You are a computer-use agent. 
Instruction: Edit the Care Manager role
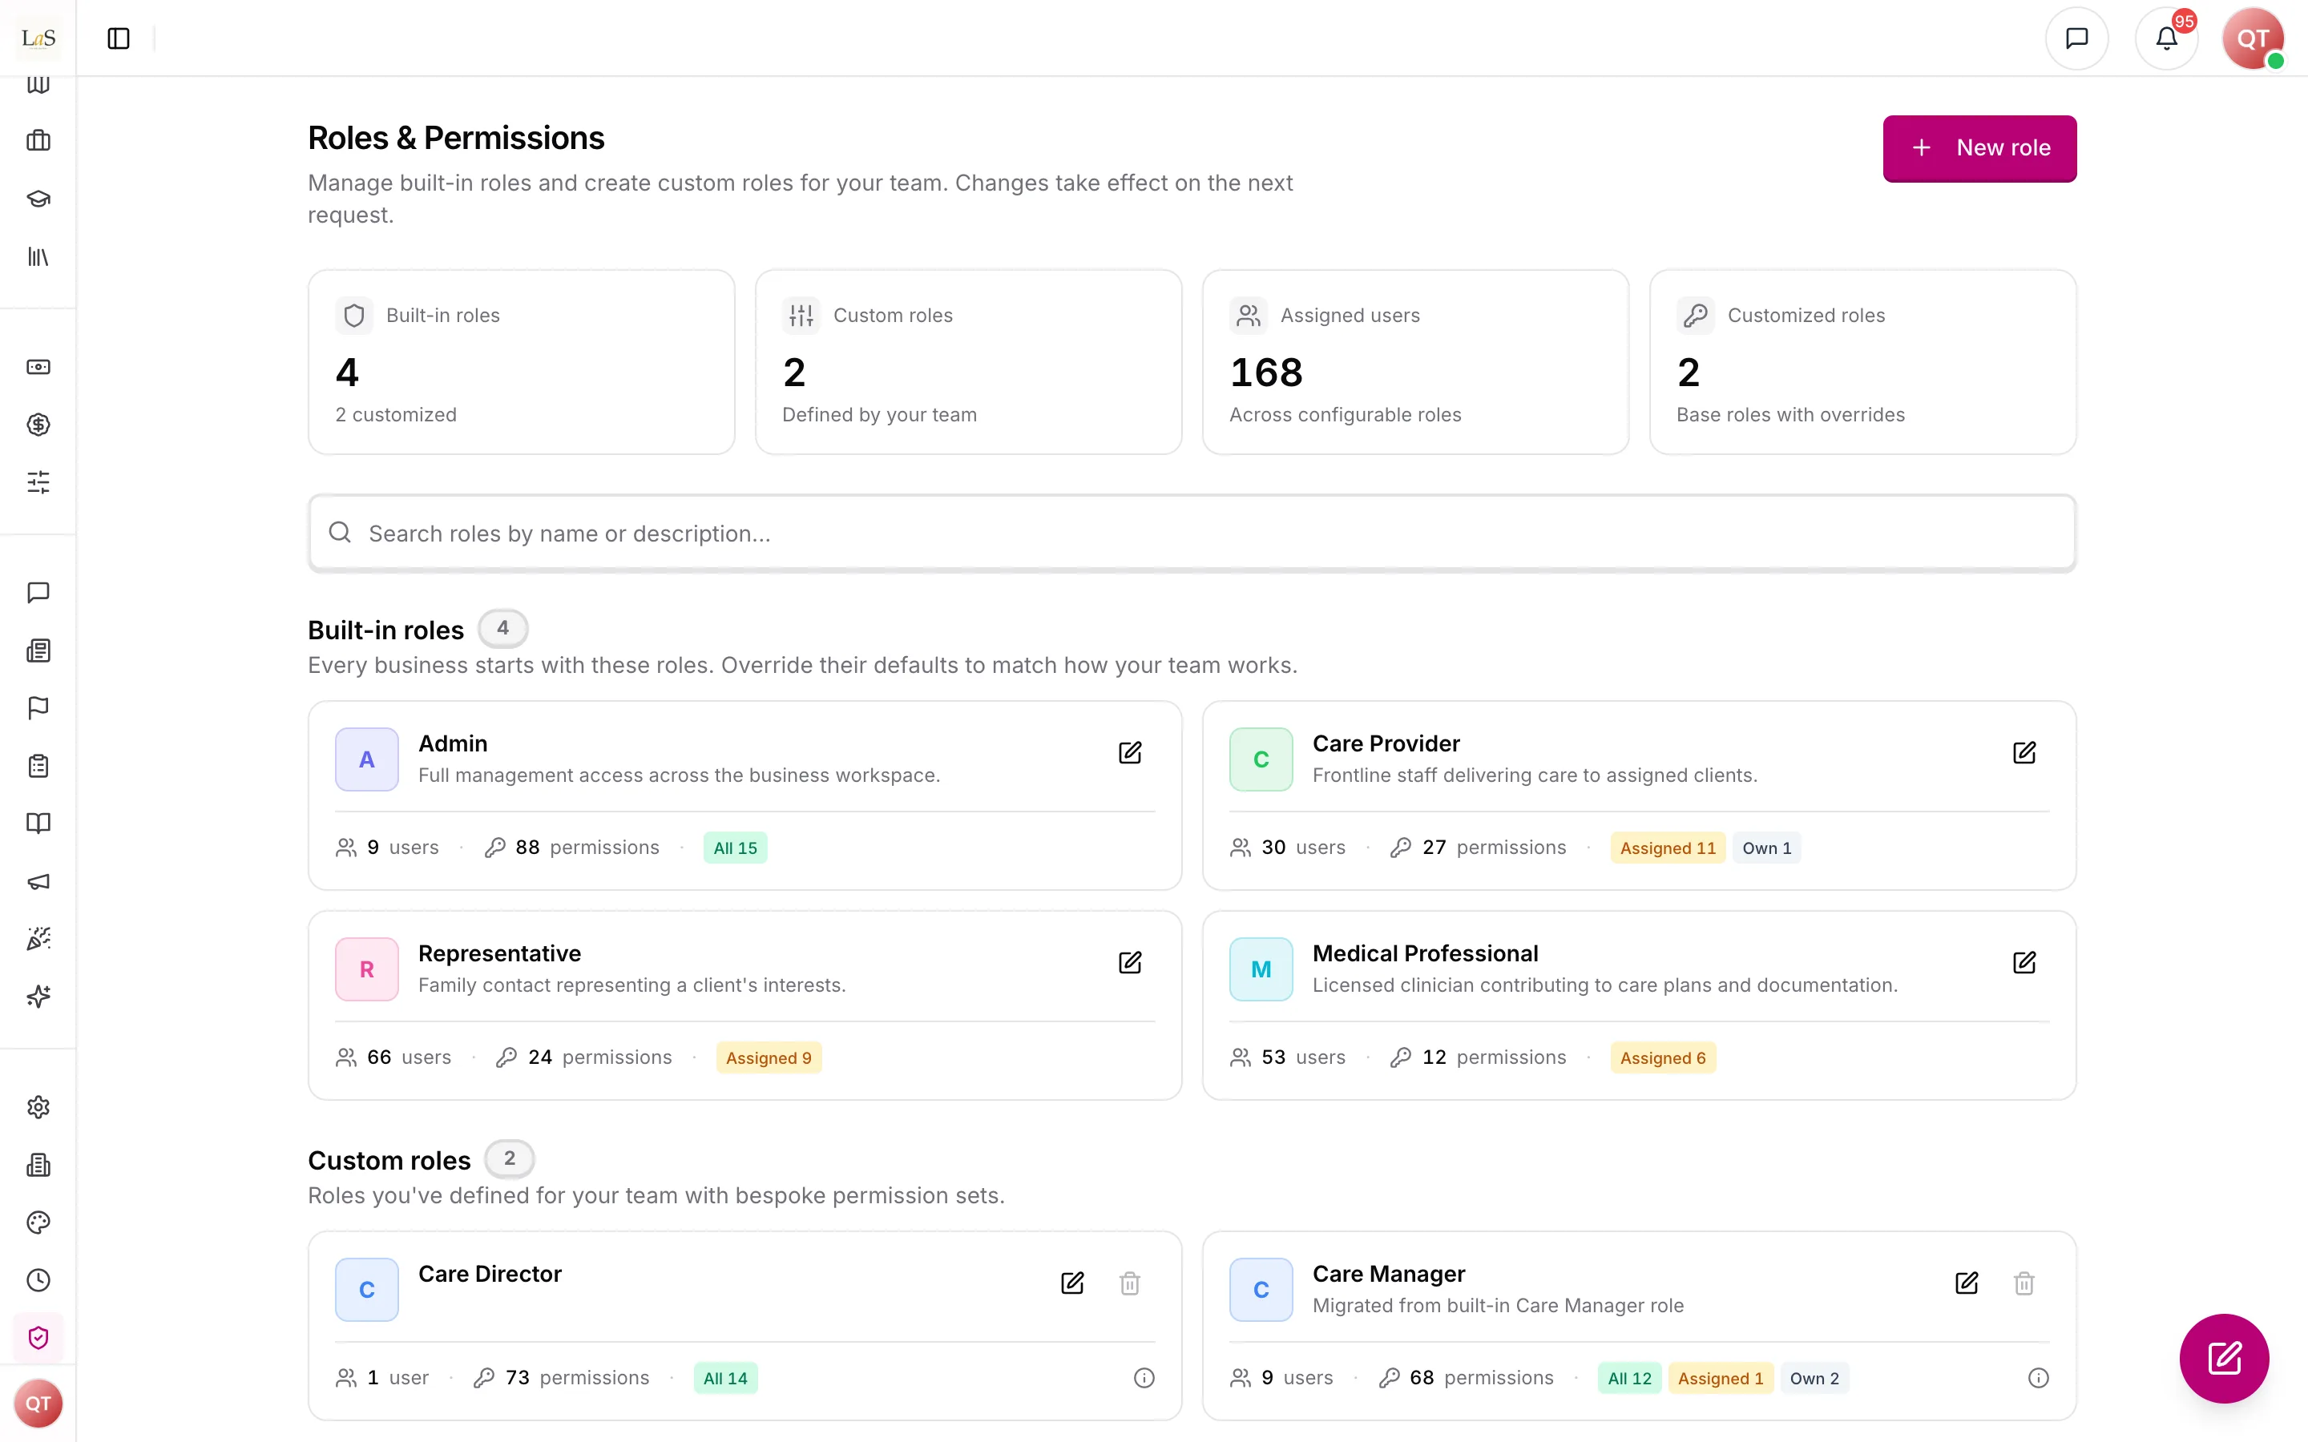pos(1967,1283)
